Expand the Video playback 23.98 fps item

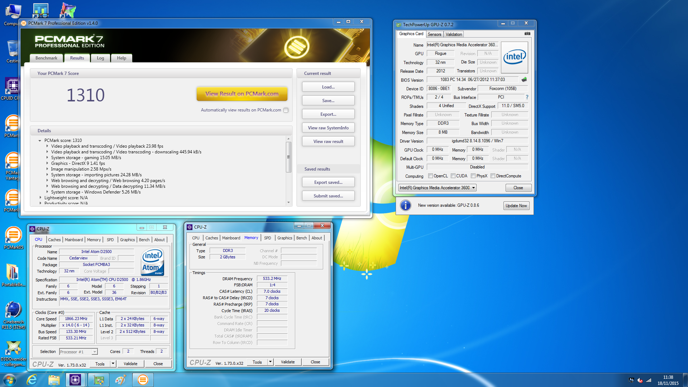pos(47,146)
